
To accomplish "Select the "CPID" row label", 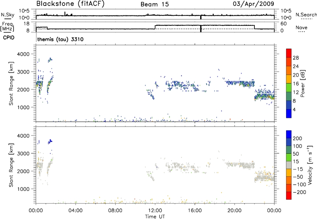I will (x=9, y=38).
